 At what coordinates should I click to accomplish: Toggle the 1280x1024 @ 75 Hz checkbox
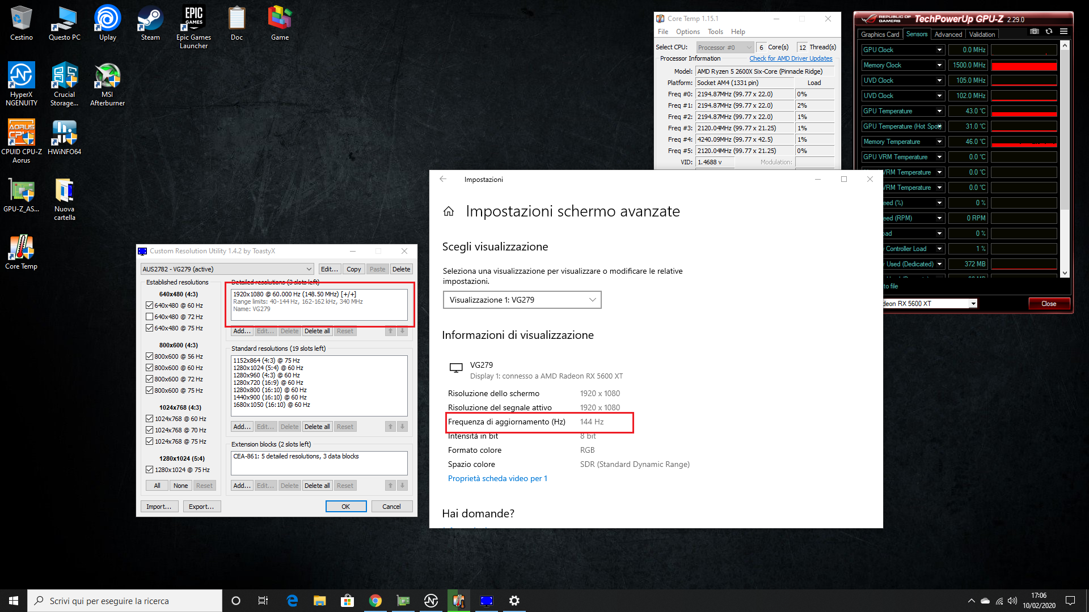click(150, 470)
